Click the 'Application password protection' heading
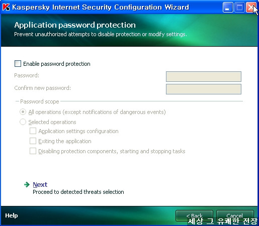 [75, 25]
